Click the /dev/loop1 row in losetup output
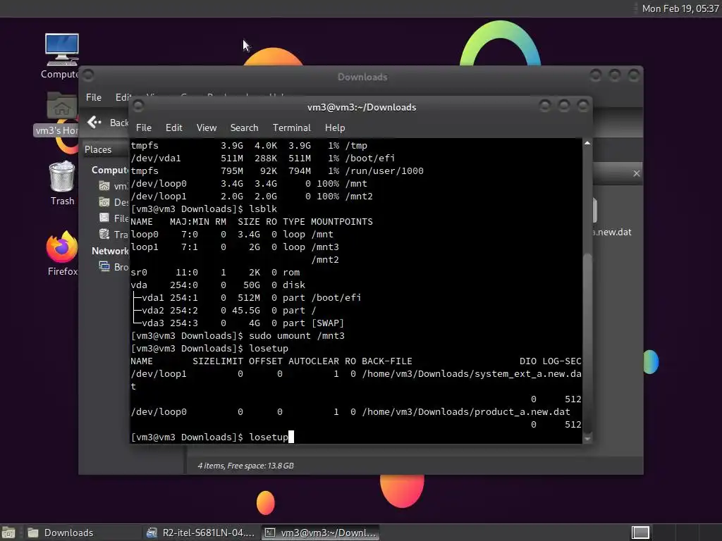Image resolution: width=722 pixels, height=541 pixels. click(x=356, y=374)
